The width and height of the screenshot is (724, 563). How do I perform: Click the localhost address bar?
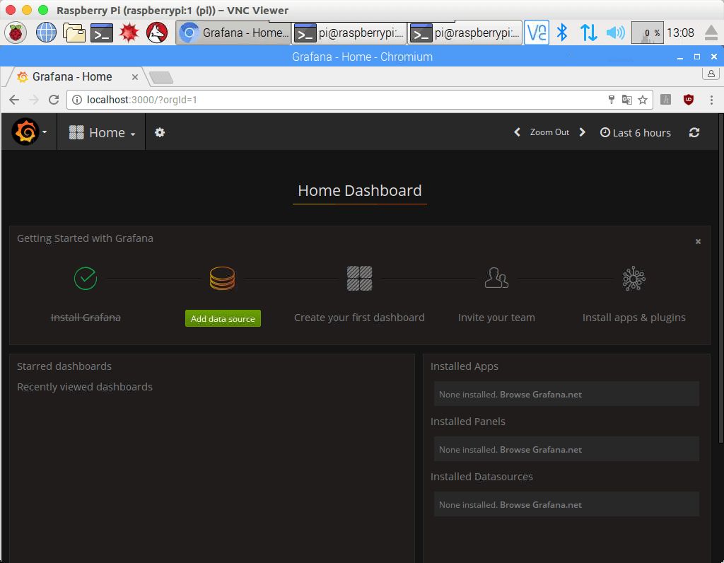[x=339, y=100]
